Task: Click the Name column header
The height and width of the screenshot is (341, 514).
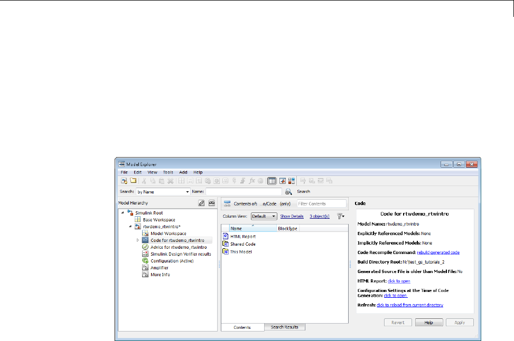Action: tap(253, 229)
